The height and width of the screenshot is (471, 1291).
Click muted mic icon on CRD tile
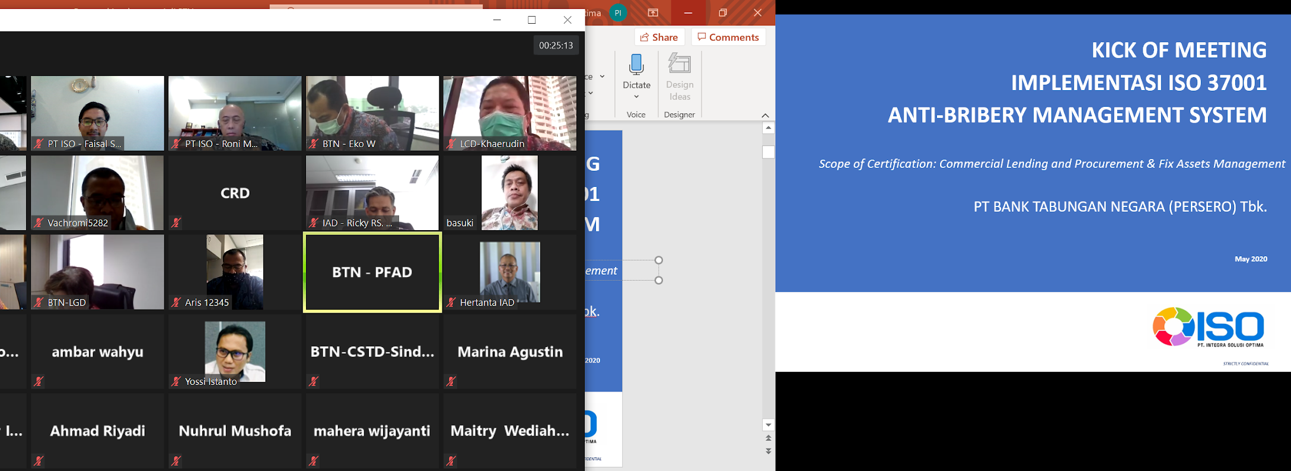tap(176, 223)
